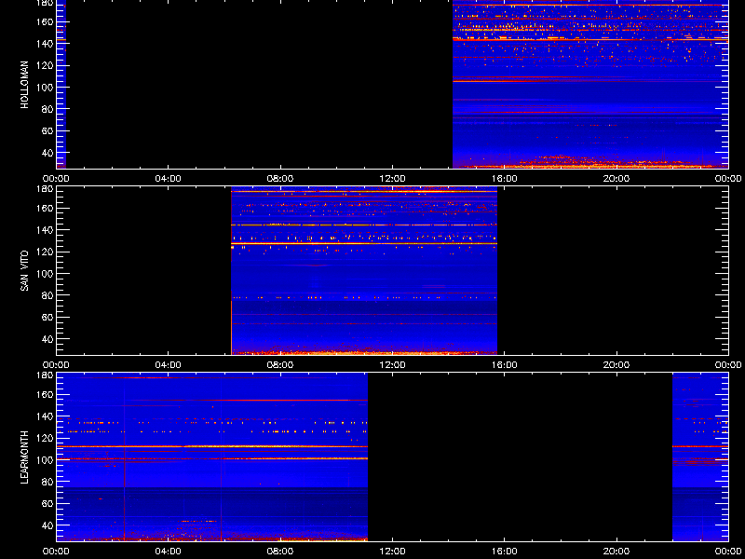Click 04:00 on the San Vito time axis
The image size is (745, 559).
pyautogui.click(x=169, y=365)
